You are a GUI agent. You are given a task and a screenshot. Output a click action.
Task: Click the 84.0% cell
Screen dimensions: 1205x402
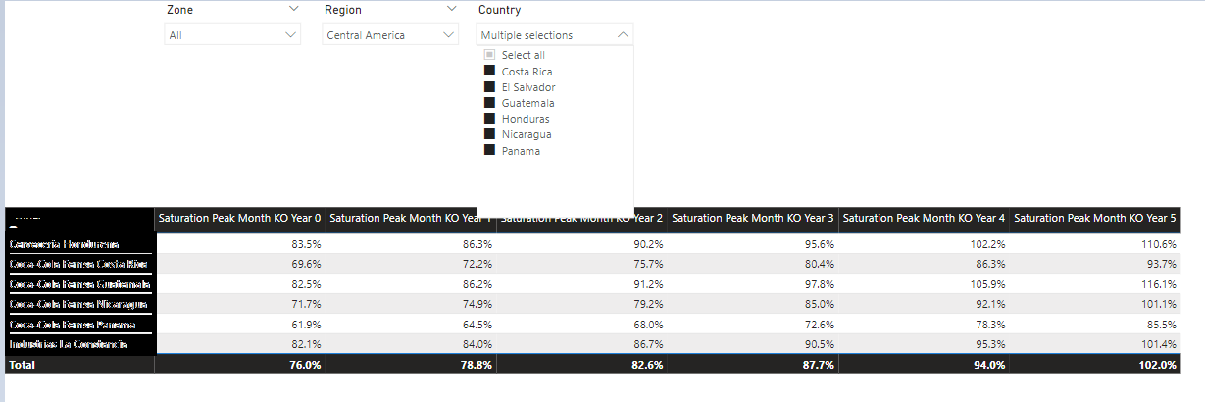pyautogui.click(x=411, y=344)
